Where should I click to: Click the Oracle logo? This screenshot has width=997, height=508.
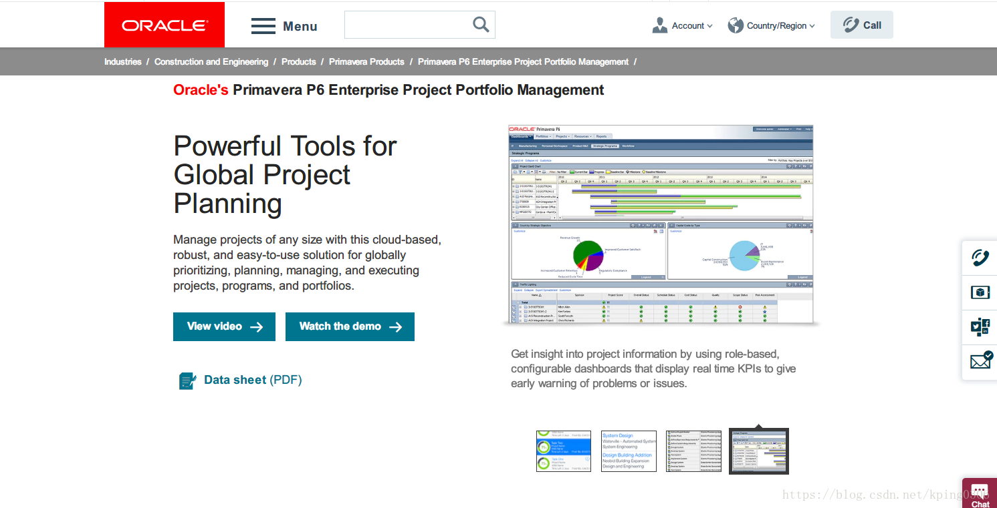(x=164, y=25)
